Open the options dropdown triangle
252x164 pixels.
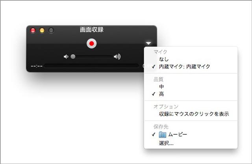click(148, 43)
